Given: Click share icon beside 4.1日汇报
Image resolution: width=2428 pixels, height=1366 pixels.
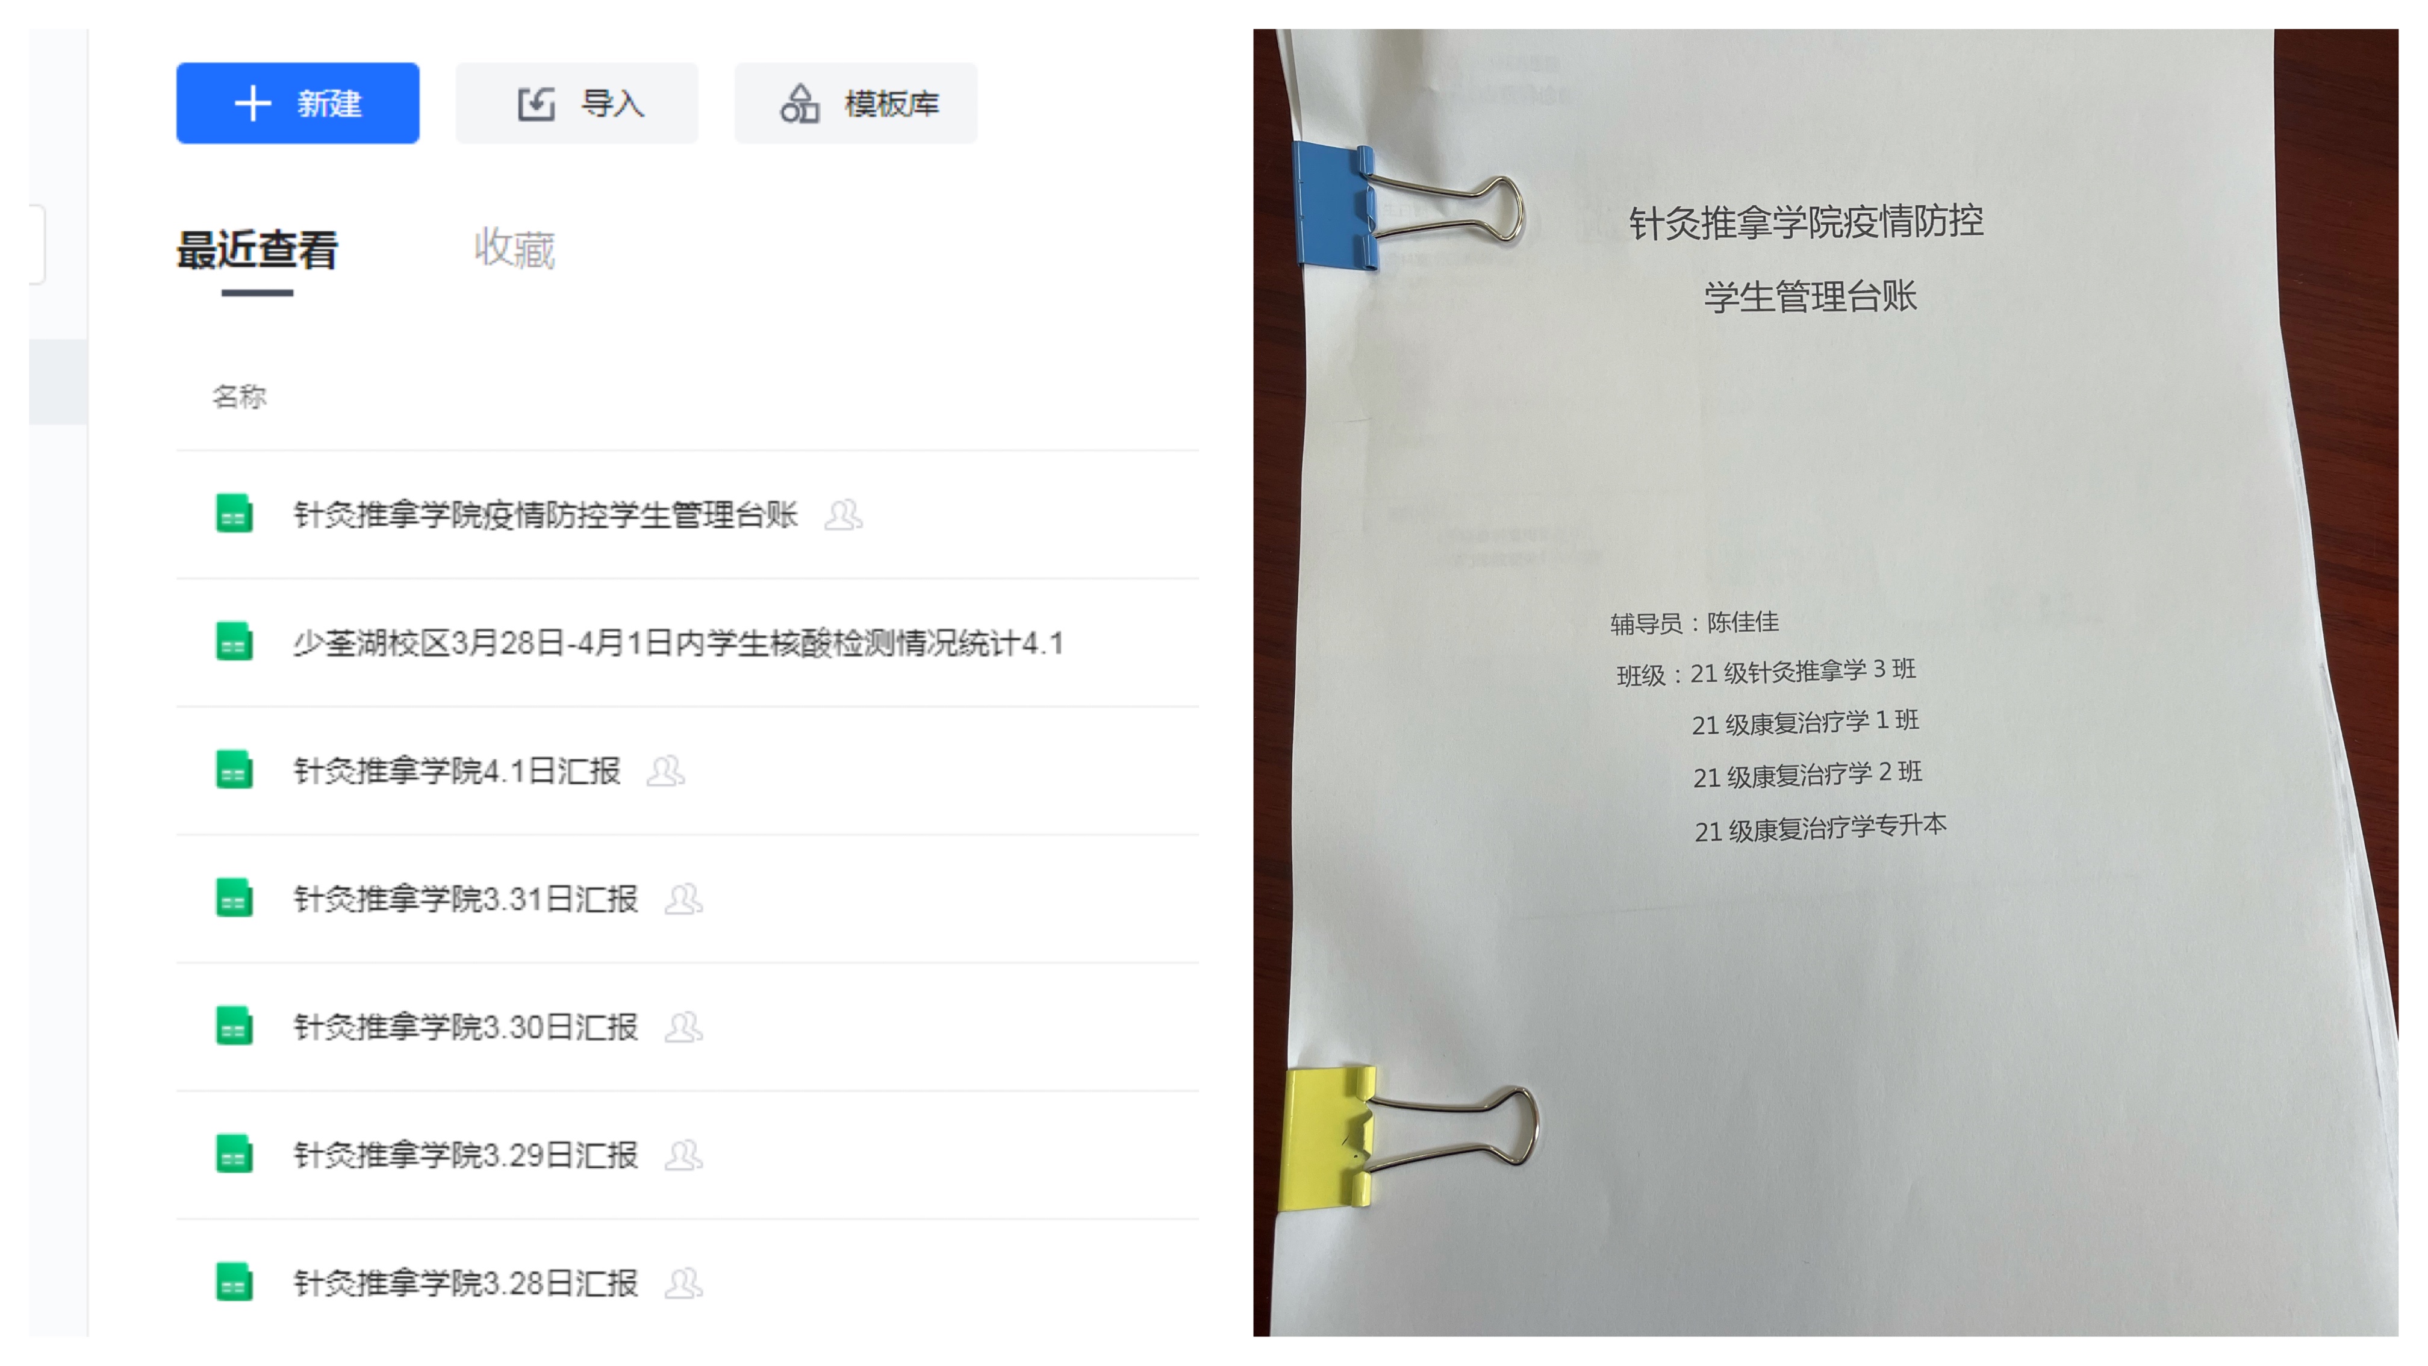Looking at the screenshot, I should click(665, 771).
